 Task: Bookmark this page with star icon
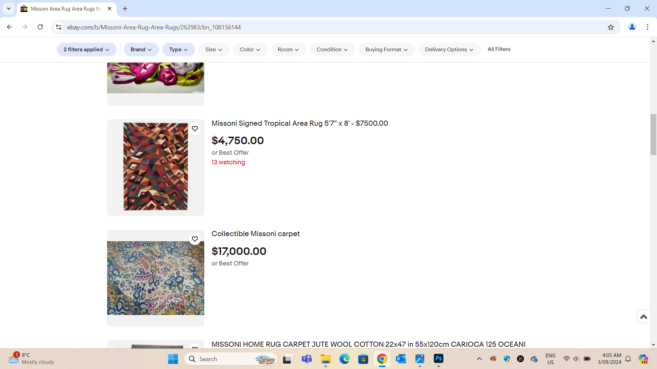(x=611, y=27)
